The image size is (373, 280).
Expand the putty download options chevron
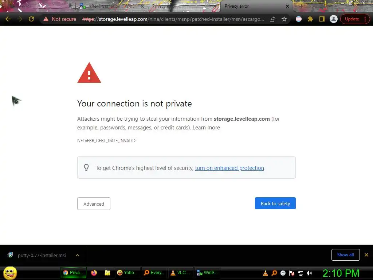tap(78, 255)
